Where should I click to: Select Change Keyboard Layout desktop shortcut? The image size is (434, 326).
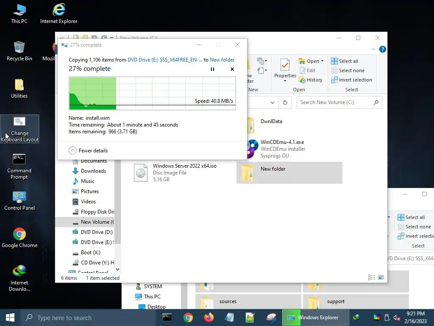[19, 129]
